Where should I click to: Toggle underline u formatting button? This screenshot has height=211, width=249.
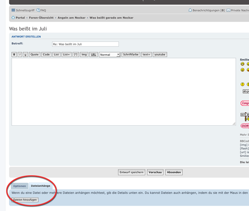tap(25, 55)
